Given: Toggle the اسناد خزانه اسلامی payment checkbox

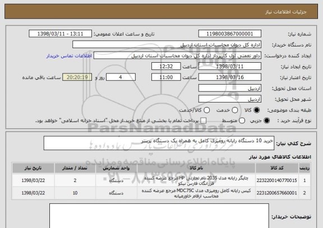Looking at the screenshot, I should (x=204, y=120).
